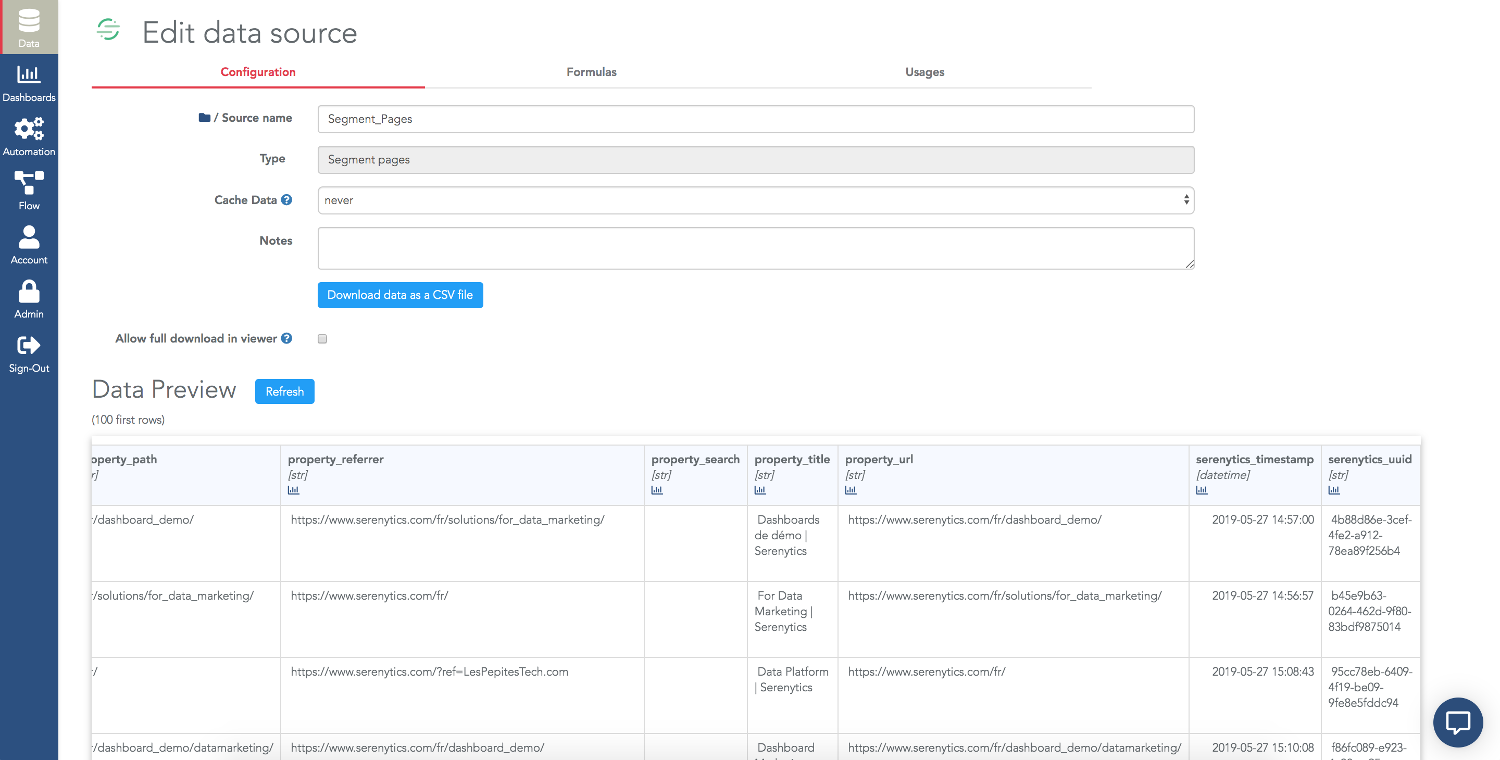
Task: Click the disabled Type field
Action: (756, 159)
